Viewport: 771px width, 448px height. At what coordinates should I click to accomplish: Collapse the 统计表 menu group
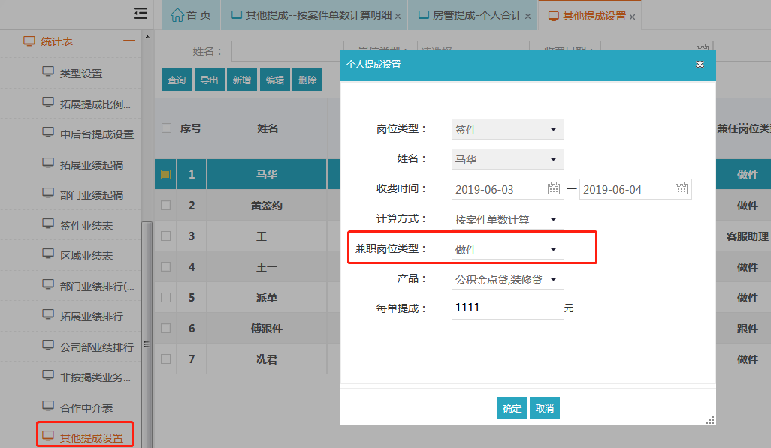tap(129, 41)
